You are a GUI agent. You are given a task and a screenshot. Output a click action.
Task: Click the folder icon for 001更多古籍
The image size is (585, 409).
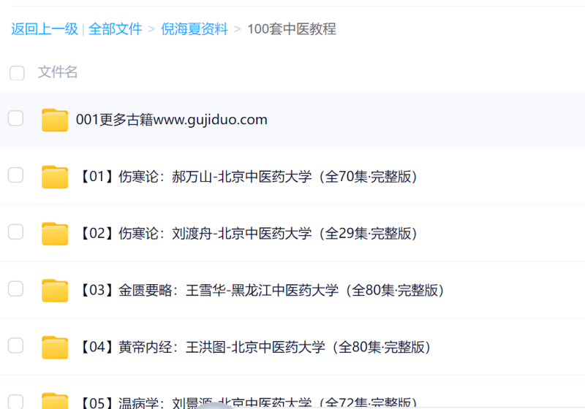tap(55, 120)
